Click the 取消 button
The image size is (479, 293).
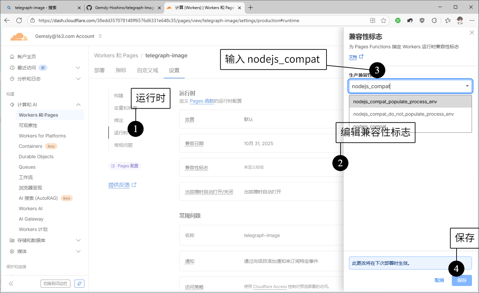tap(439, 280)
